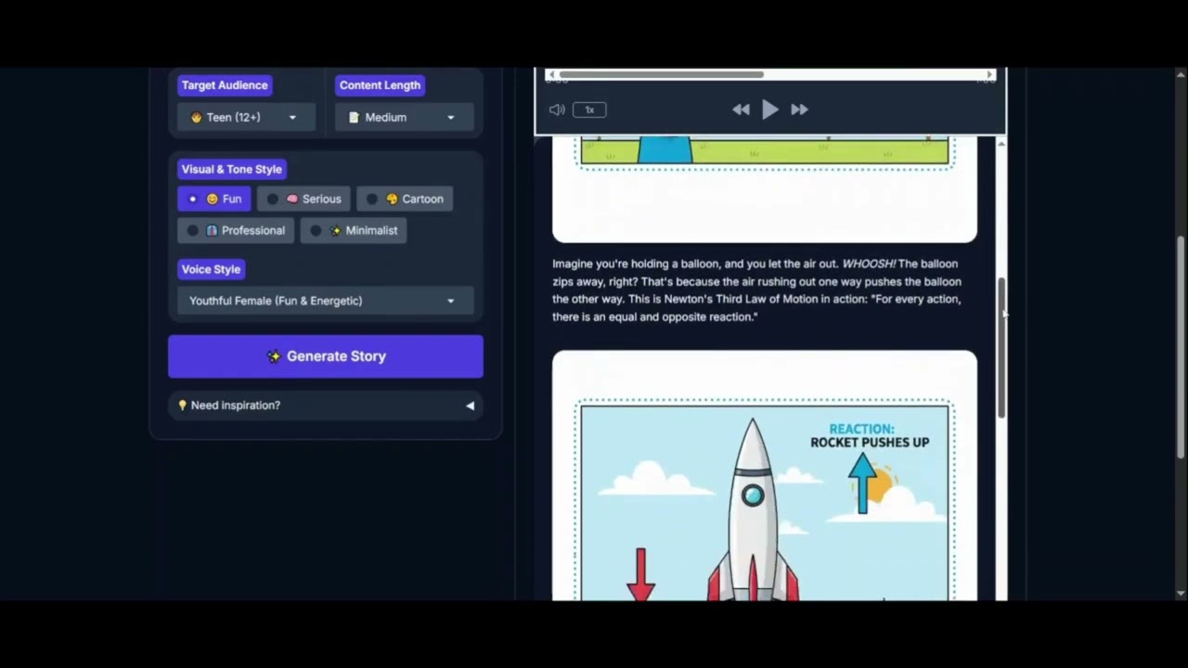Select the Serious tone style
Viewport: 1188px width, 668px height.
coord(303,199)
